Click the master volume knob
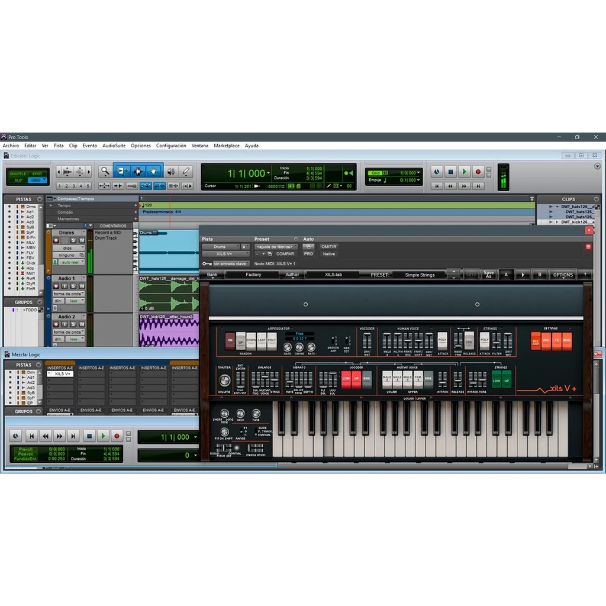Image resolution: width=606 pixels, height=606 pixels. (224, 381)
